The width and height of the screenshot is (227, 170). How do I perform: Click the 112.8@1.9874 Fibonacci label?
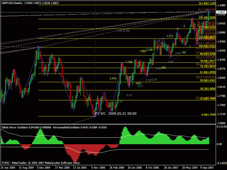207,37
